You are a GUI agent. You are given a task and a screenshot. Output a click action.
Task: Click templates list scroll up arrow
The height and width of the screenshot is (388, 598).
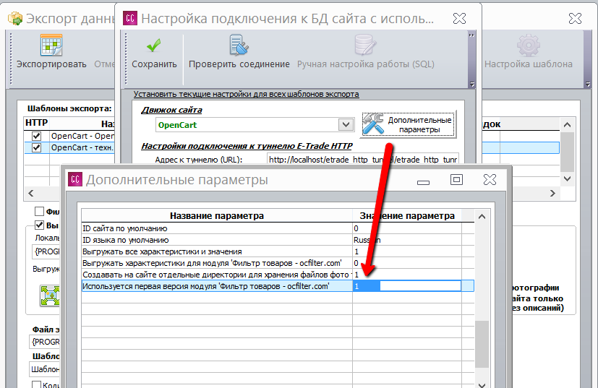(567, 124)
